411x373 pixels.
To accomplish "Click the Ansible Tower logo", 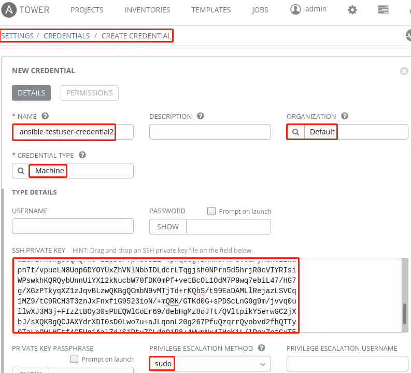I will (10, 10).
